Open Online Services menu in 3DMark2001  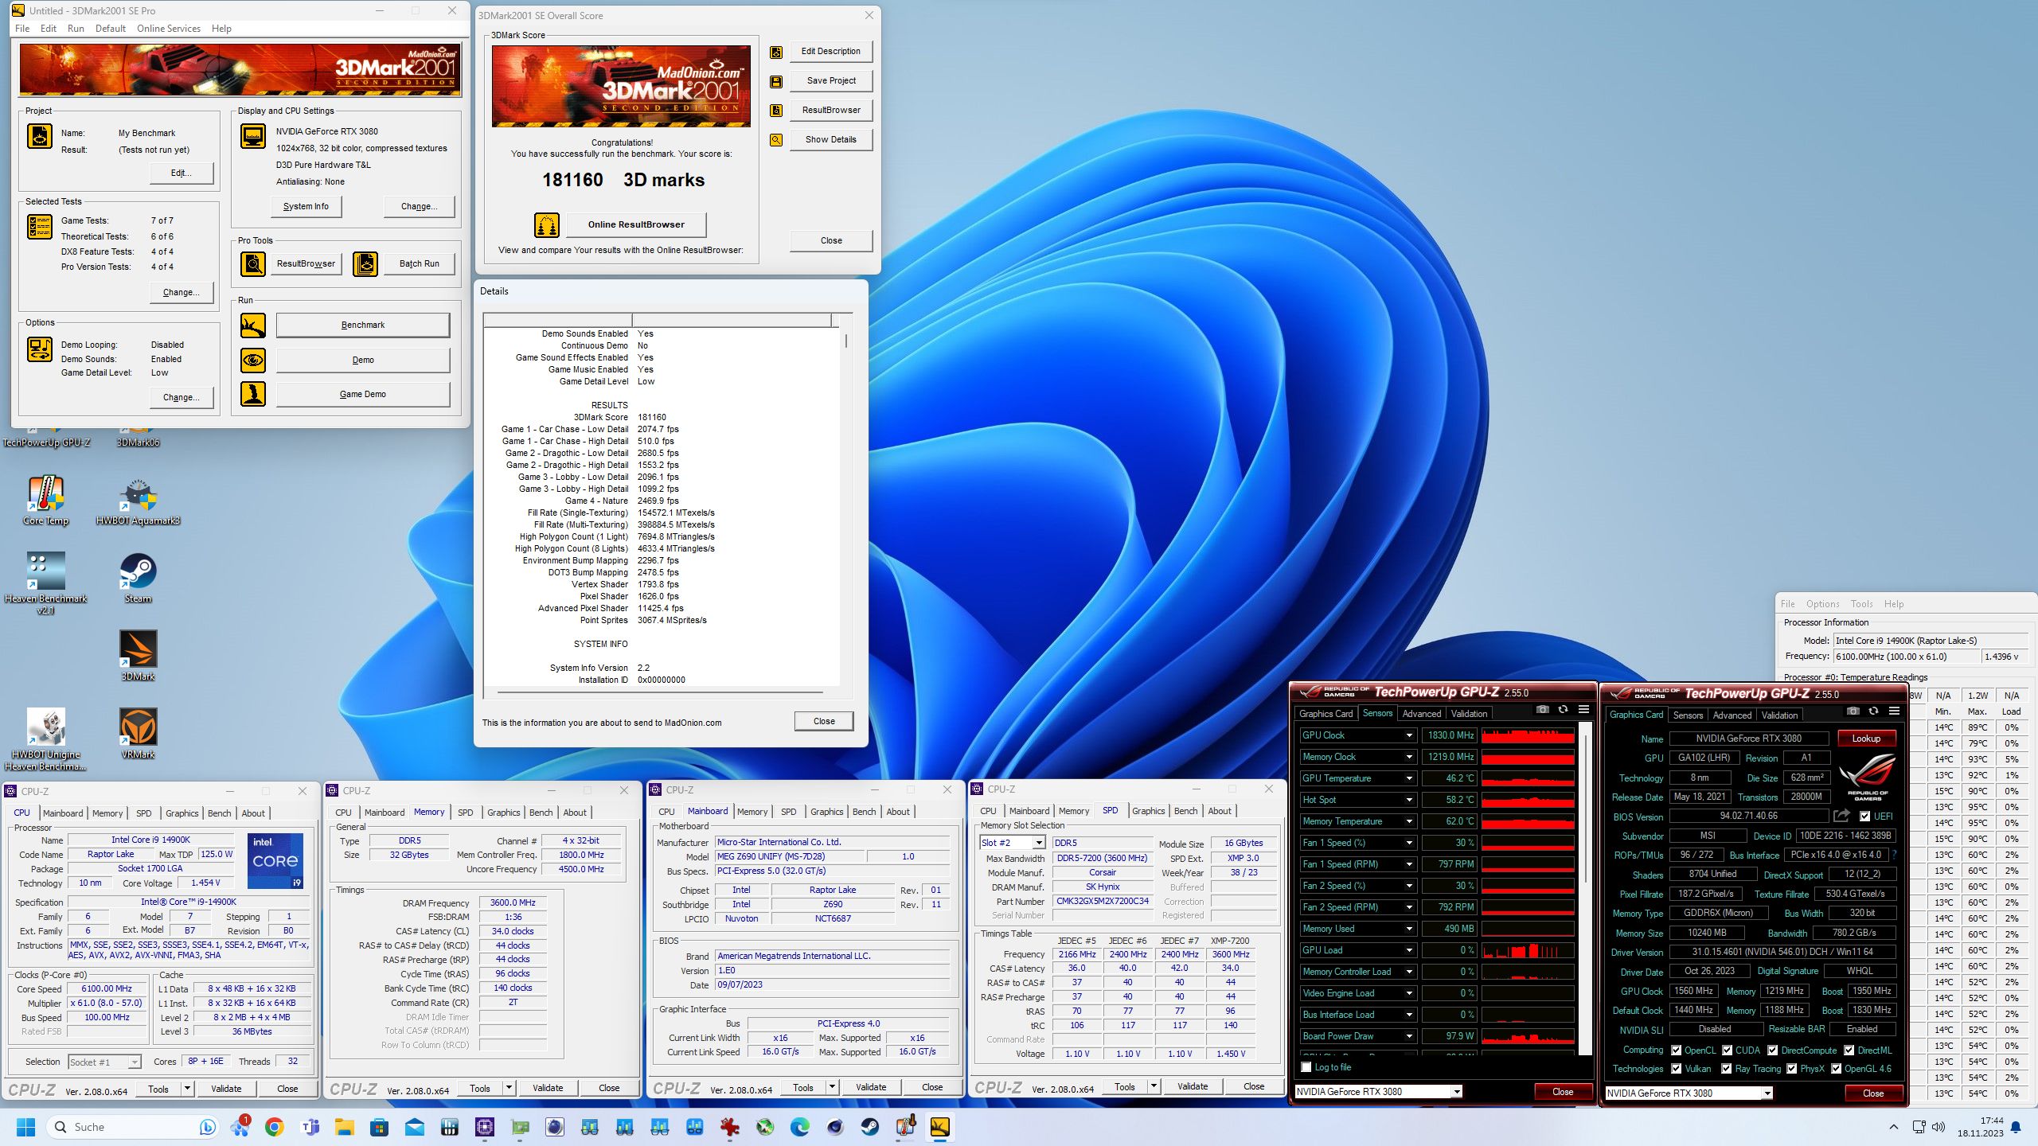point(169,29)
